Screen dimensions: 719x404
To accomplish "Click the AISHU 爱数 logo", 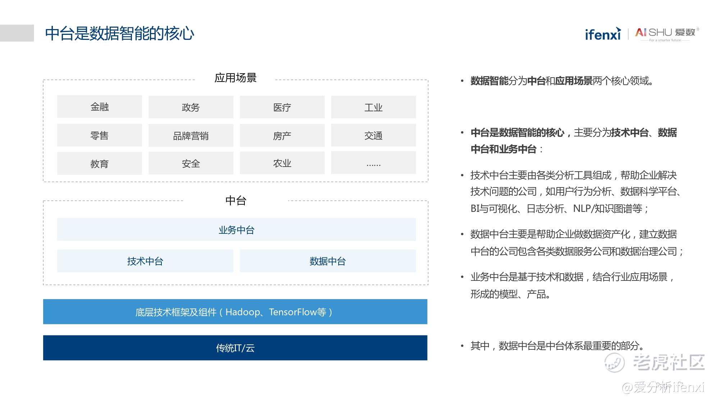I will (667, 33).
